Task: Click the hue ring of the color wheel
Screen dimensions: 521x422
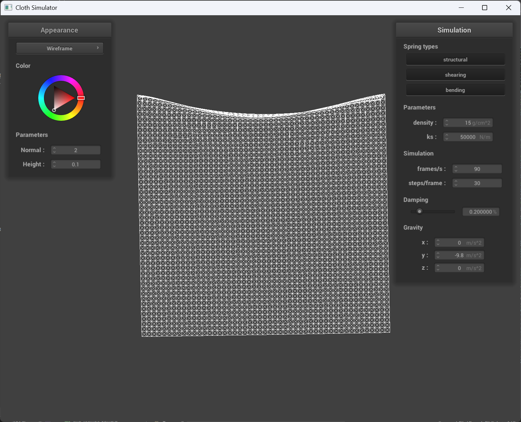Action: 61,78
